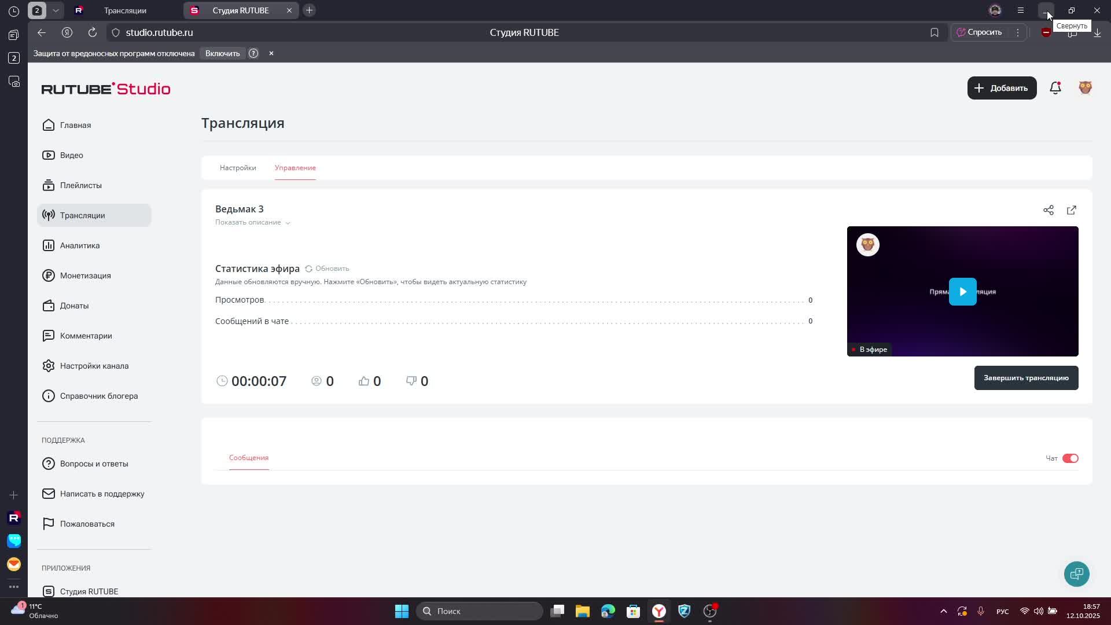Click the owl profile avatar in header

1085,87
